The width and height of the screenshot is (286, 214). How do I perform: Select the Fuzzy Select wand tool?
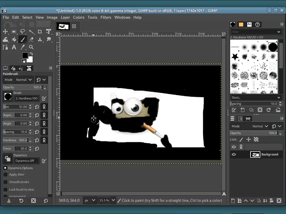[31, 31]
